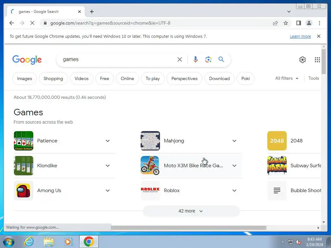Screen dimensions: 331x248
Task: Click into the games search field
Action: [118, 59]
